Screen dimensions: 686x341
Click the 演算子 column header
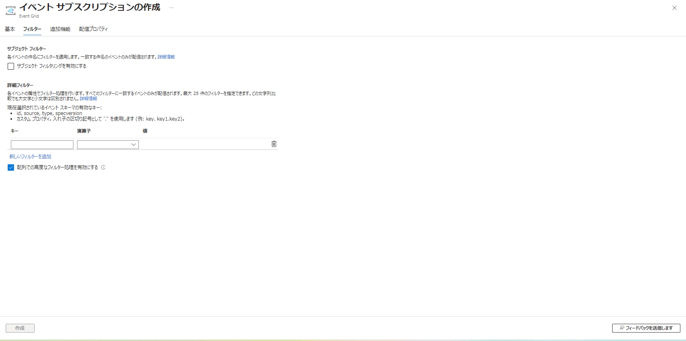pos(84,131)
